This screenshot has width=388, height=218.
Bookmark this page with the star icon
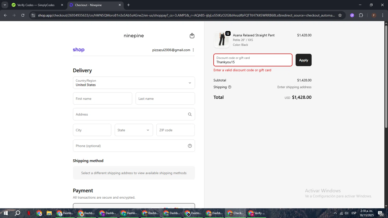point(340,15)
